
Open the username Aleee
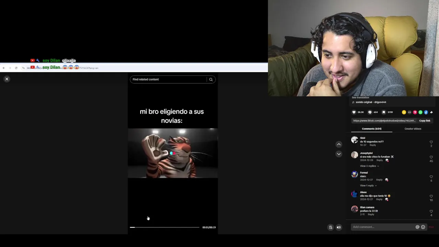(363, 192)
